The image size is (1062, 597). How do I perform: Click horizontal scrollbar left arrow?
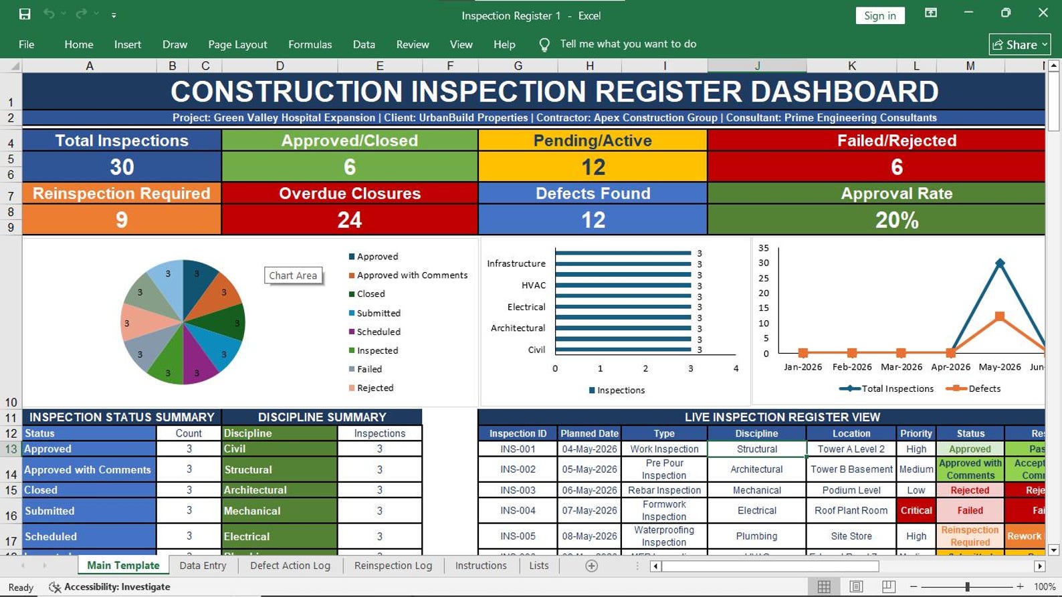[655, 566]
